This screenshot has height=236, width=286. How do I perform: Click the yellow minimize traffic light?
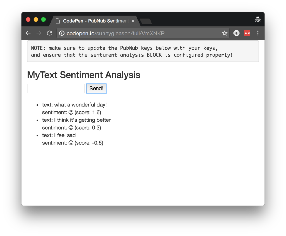point(35,19)
